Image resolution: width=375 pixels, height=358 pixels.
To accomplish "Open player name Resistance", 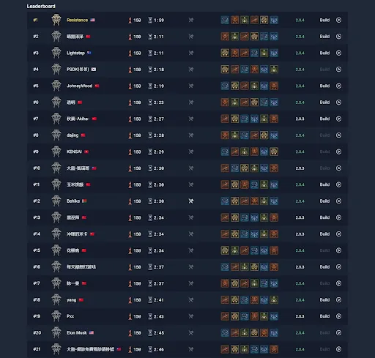I will [77, 20].
